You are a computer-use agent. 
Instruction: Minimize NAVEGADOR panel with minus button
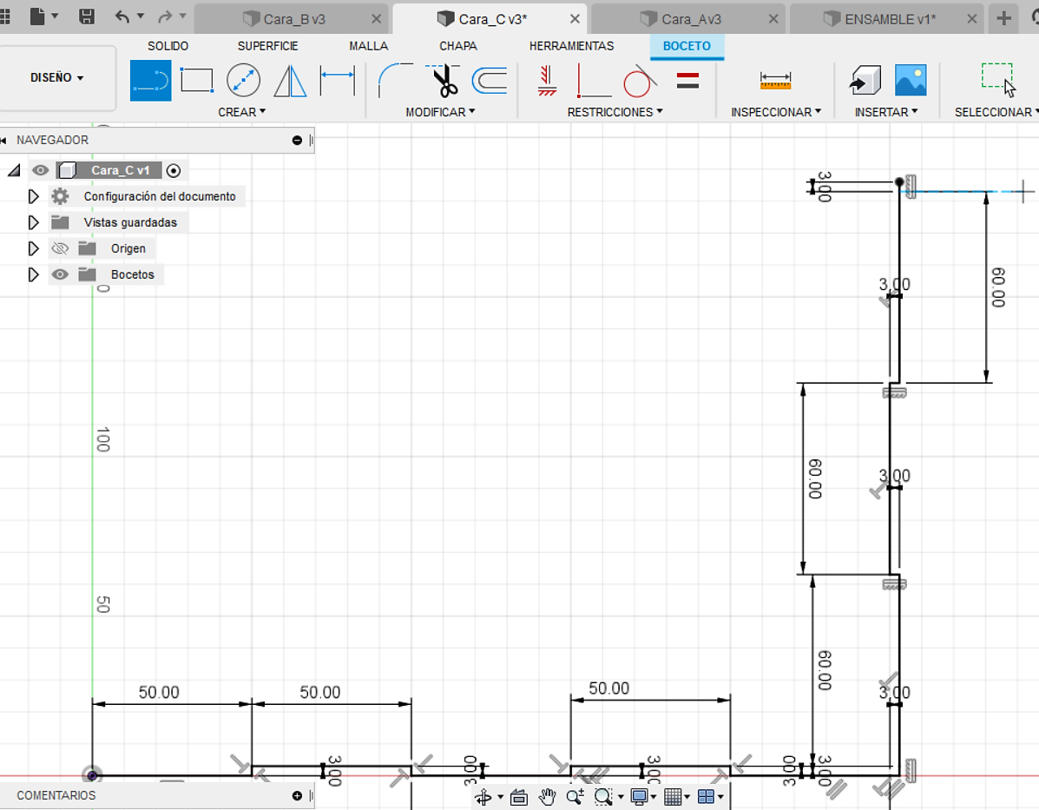[297, 140]
